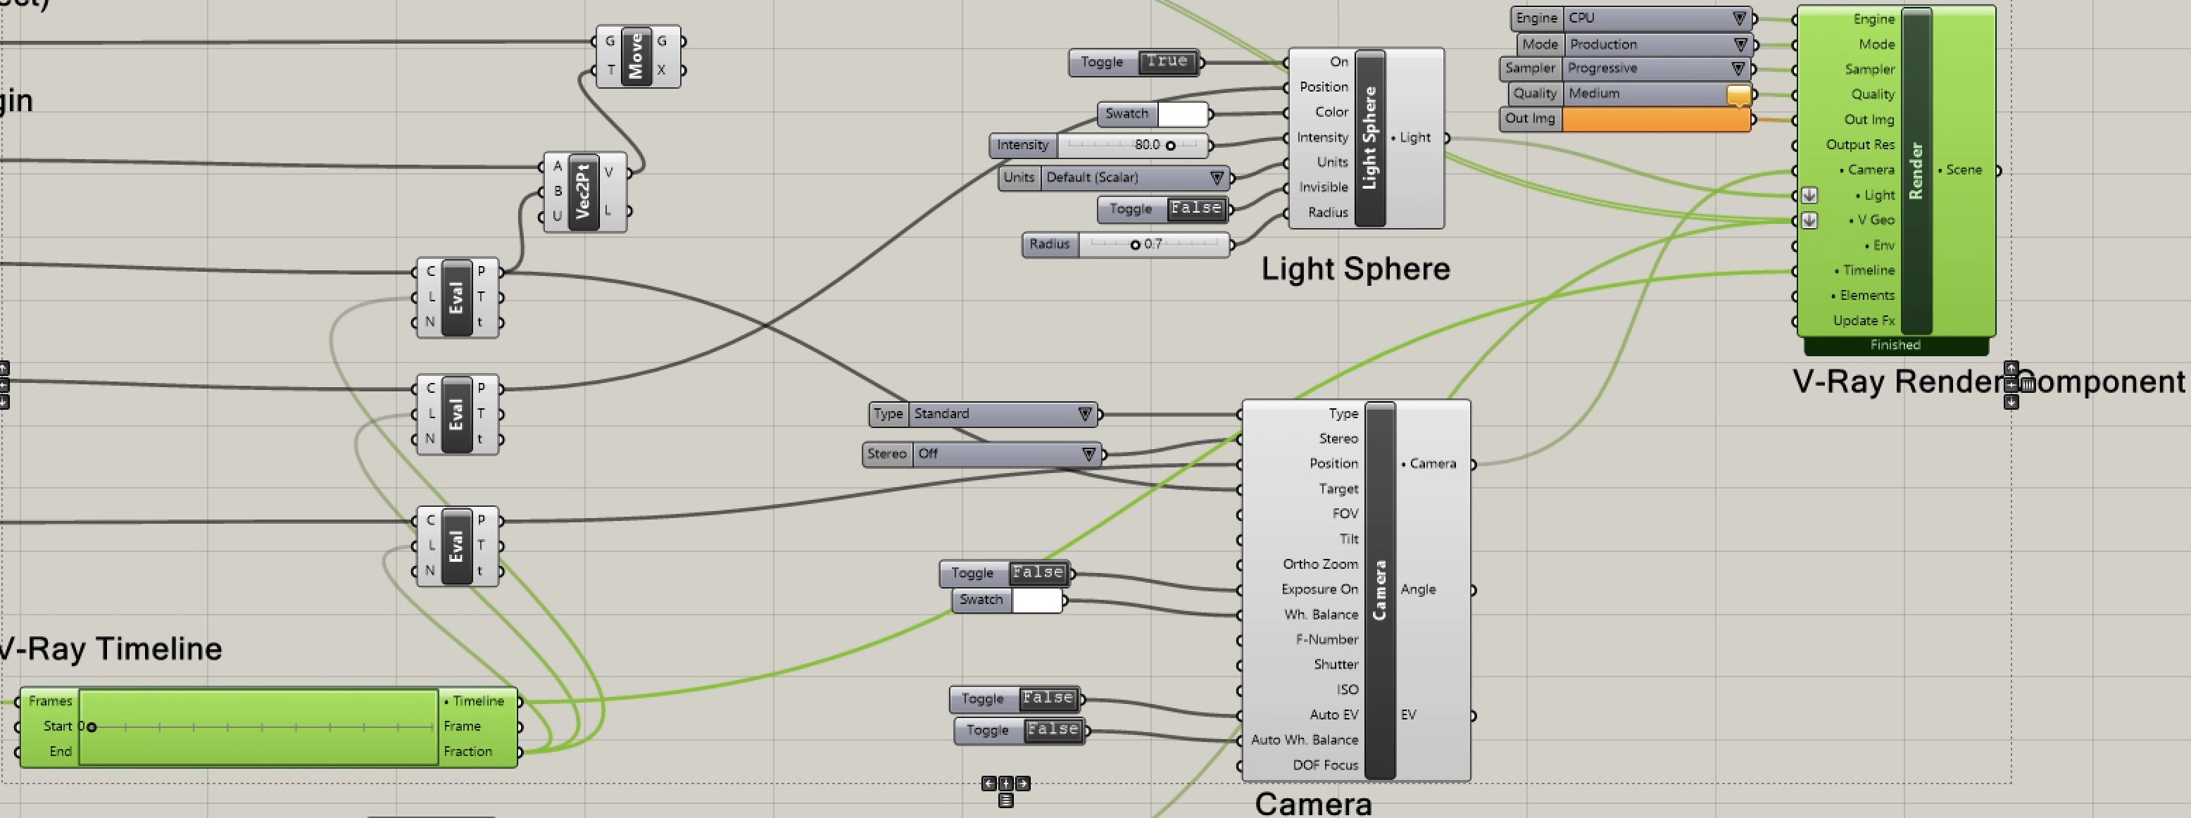Click orange Out Img panel

[x=1655, y=119]
